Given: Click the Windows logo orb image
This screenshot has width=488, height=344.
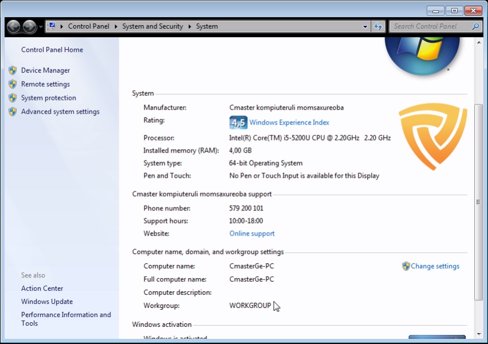Looking at the screenshot, I should coord(422,56).
